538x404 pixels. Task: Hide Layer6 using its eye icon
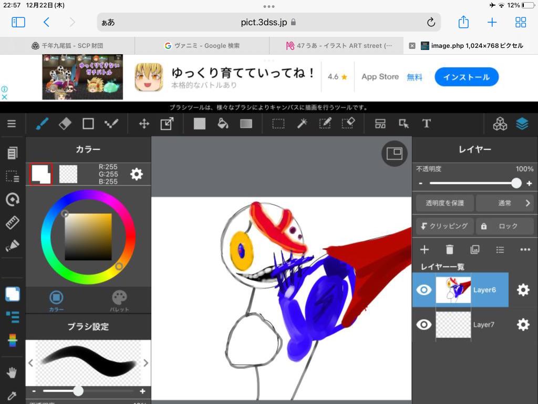pyautogui.click(x=424, y=290)
